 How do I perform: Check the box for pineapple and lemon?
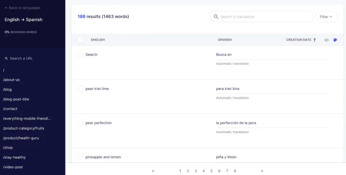(x=80, y=157)
